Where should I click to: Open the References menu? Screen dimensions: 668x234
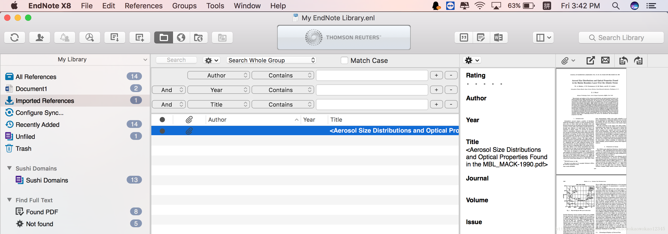tap(144, 6)
